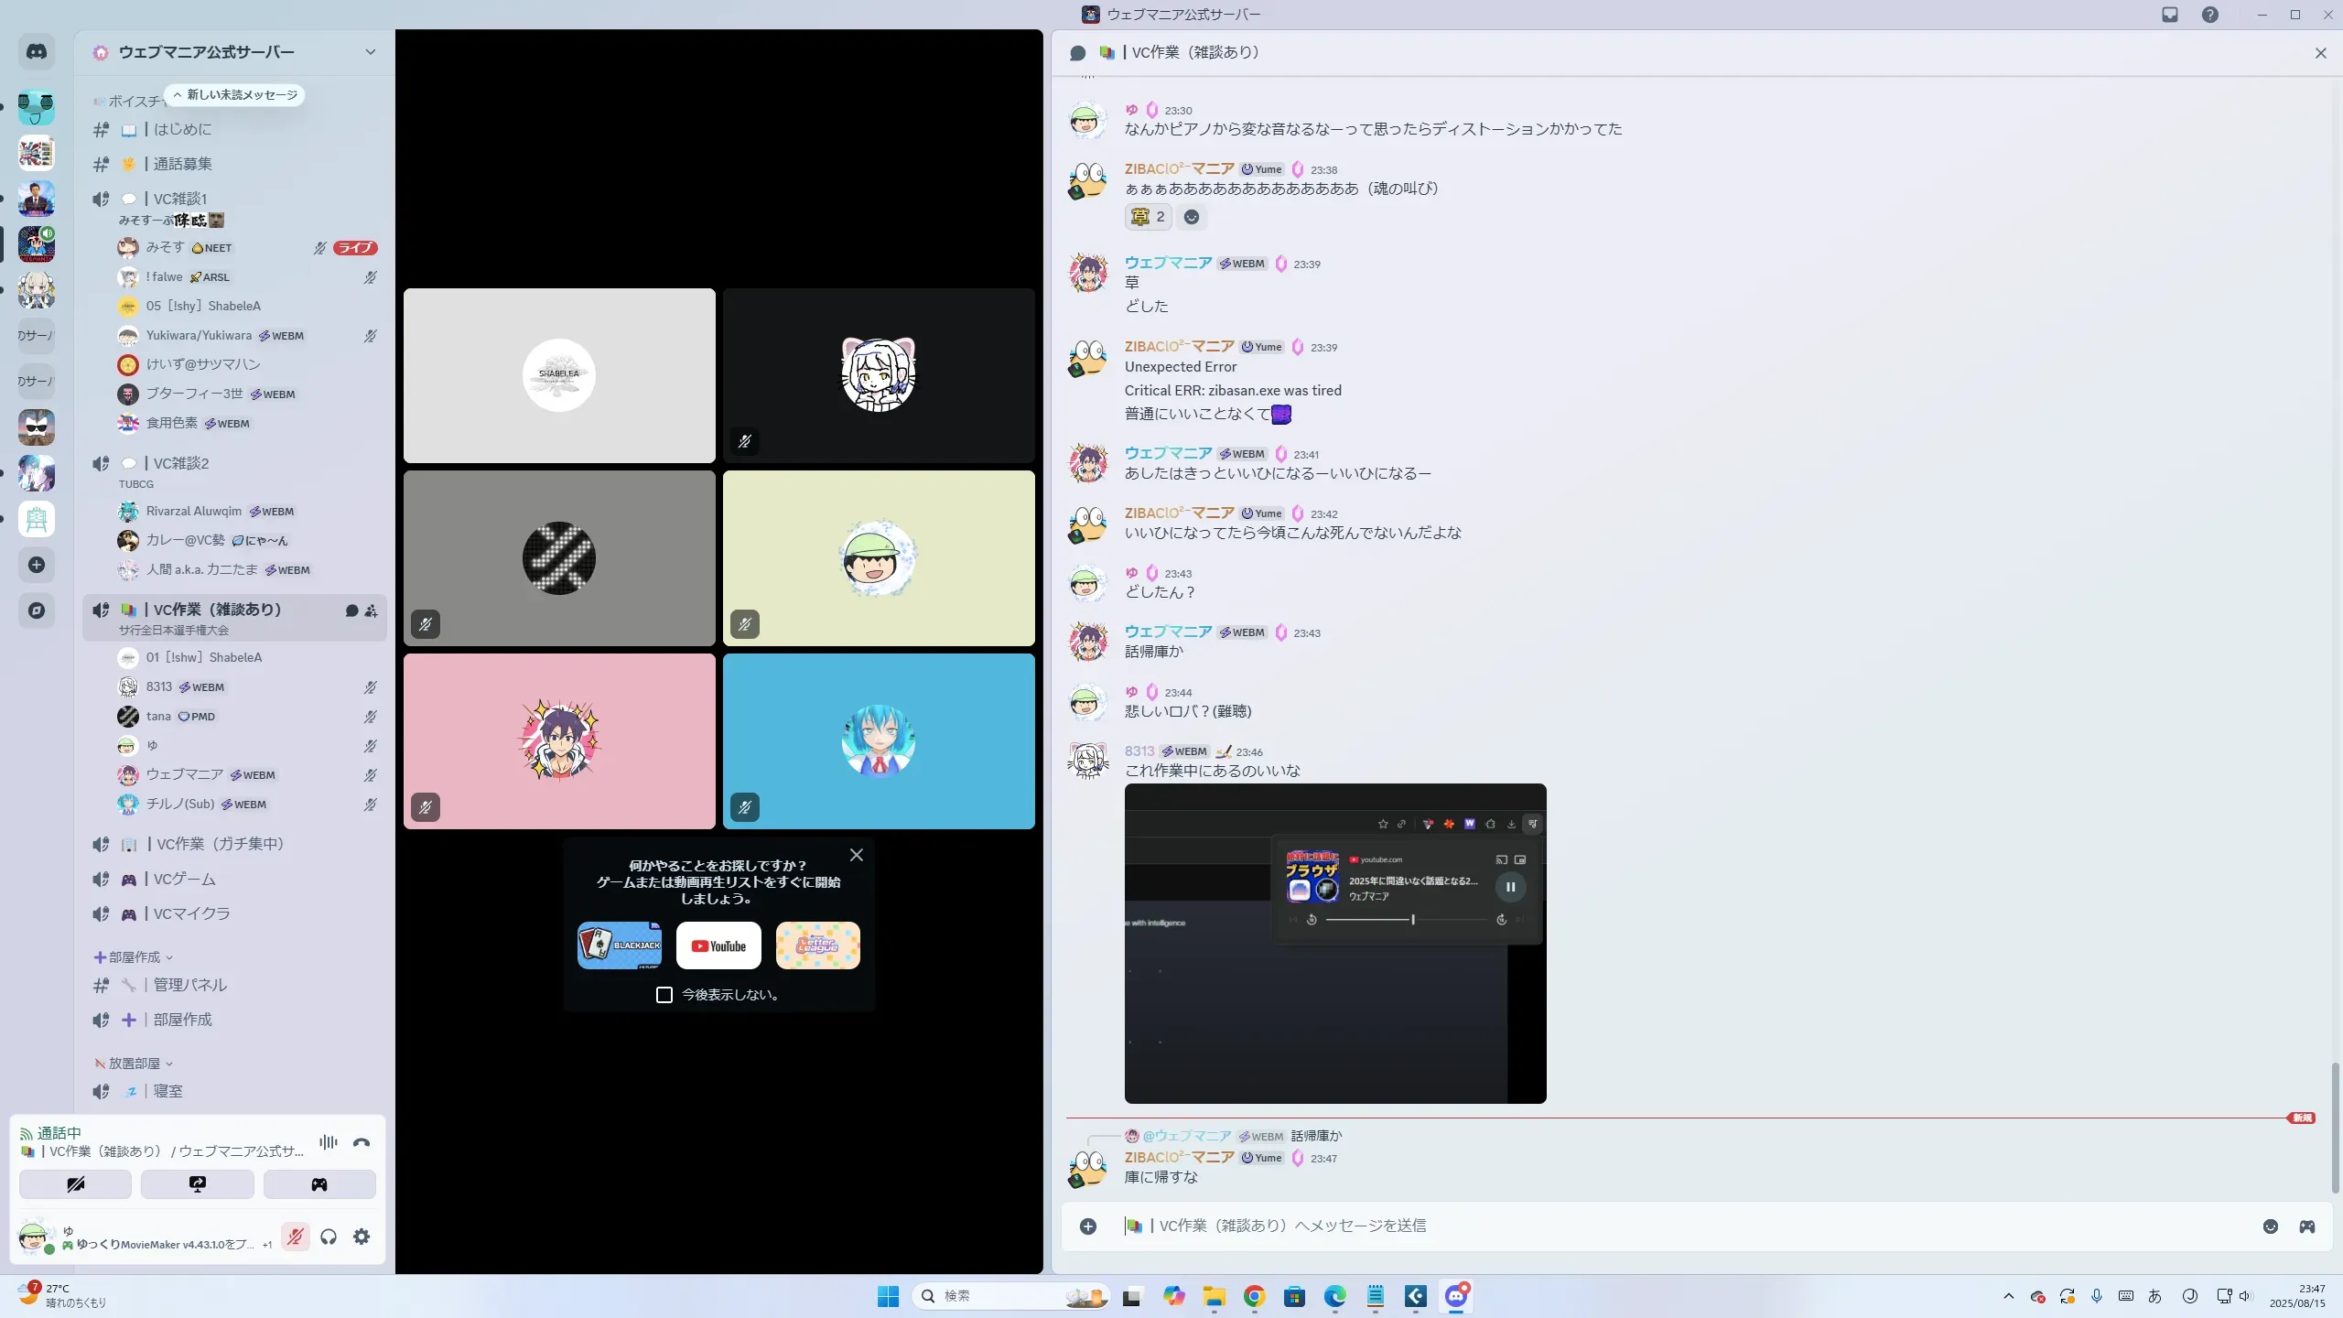Open user settings gear icon
The height and width of the screenshot is (1318, 2343).
point(362,1237)
